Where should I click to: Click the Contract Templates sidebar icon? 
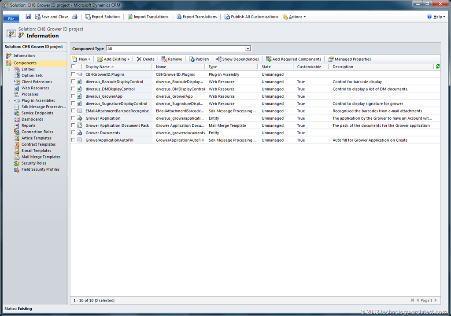click(x=17, y=144)
